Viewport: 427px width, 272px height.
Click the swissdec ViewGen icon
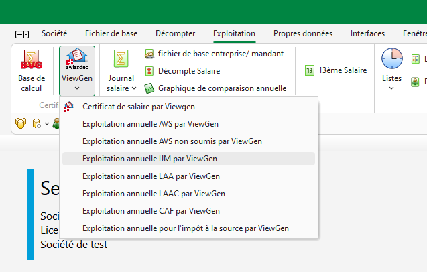coord(77,61)
